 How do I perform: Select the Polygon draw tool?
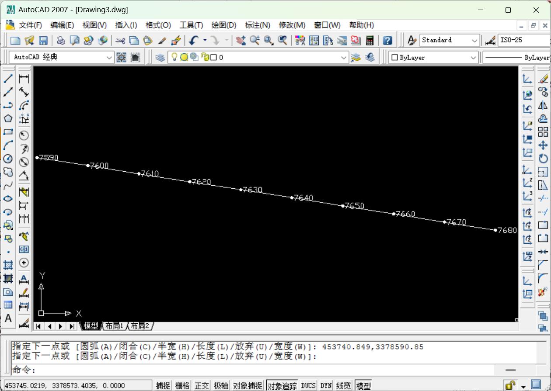(8, 118)
